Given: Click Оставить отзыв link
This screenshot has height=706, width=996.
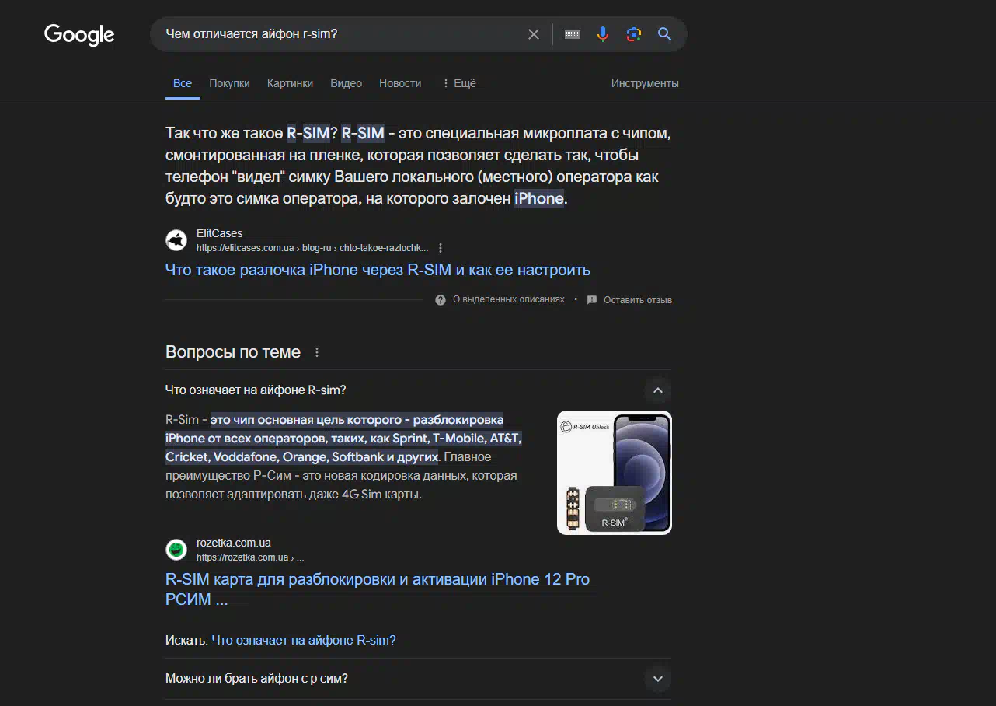Looking at the screenshot, I should pyautogui.click(x=638, y=299).
